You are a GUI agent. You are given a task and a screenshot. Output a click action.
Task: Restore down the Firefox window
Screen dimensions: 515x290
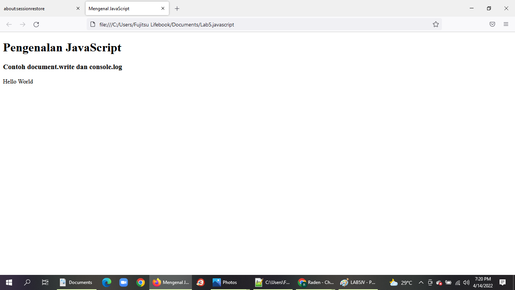pos(489,8)
